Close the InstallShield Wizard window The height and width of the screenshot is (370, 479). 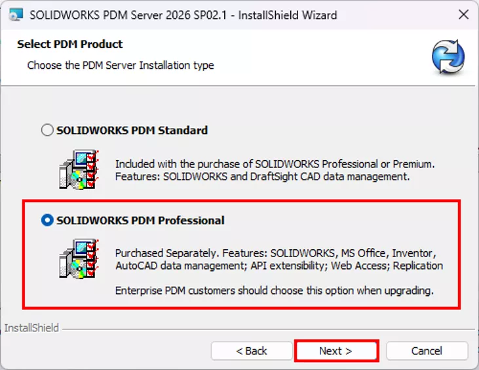click(x=463, y=14)
